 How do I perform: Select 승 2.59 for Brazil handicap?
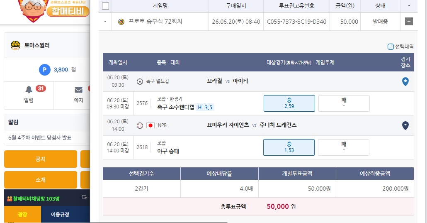[289, 103]
